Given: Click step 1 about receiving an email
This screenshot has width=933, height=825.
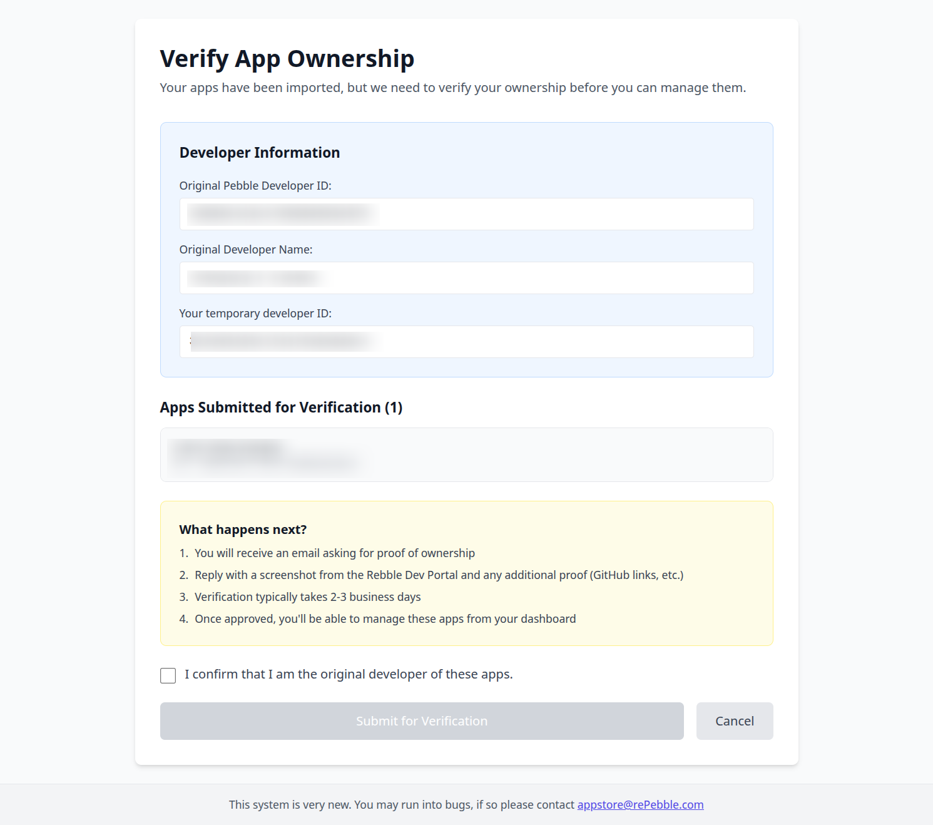Looking at the screenshot, I should click(334, 553).
